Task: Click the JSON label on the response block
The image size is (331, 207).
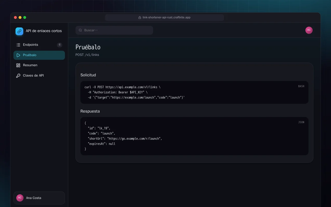Action: click(x=301, y=122)
